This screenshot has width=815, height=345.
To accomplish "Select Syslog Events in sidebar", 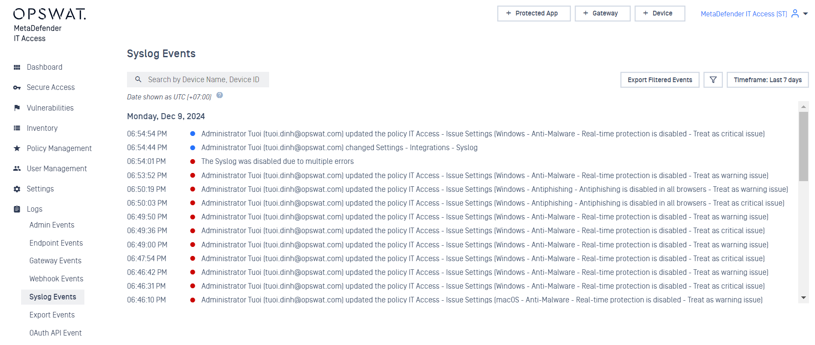I will 53,297.
